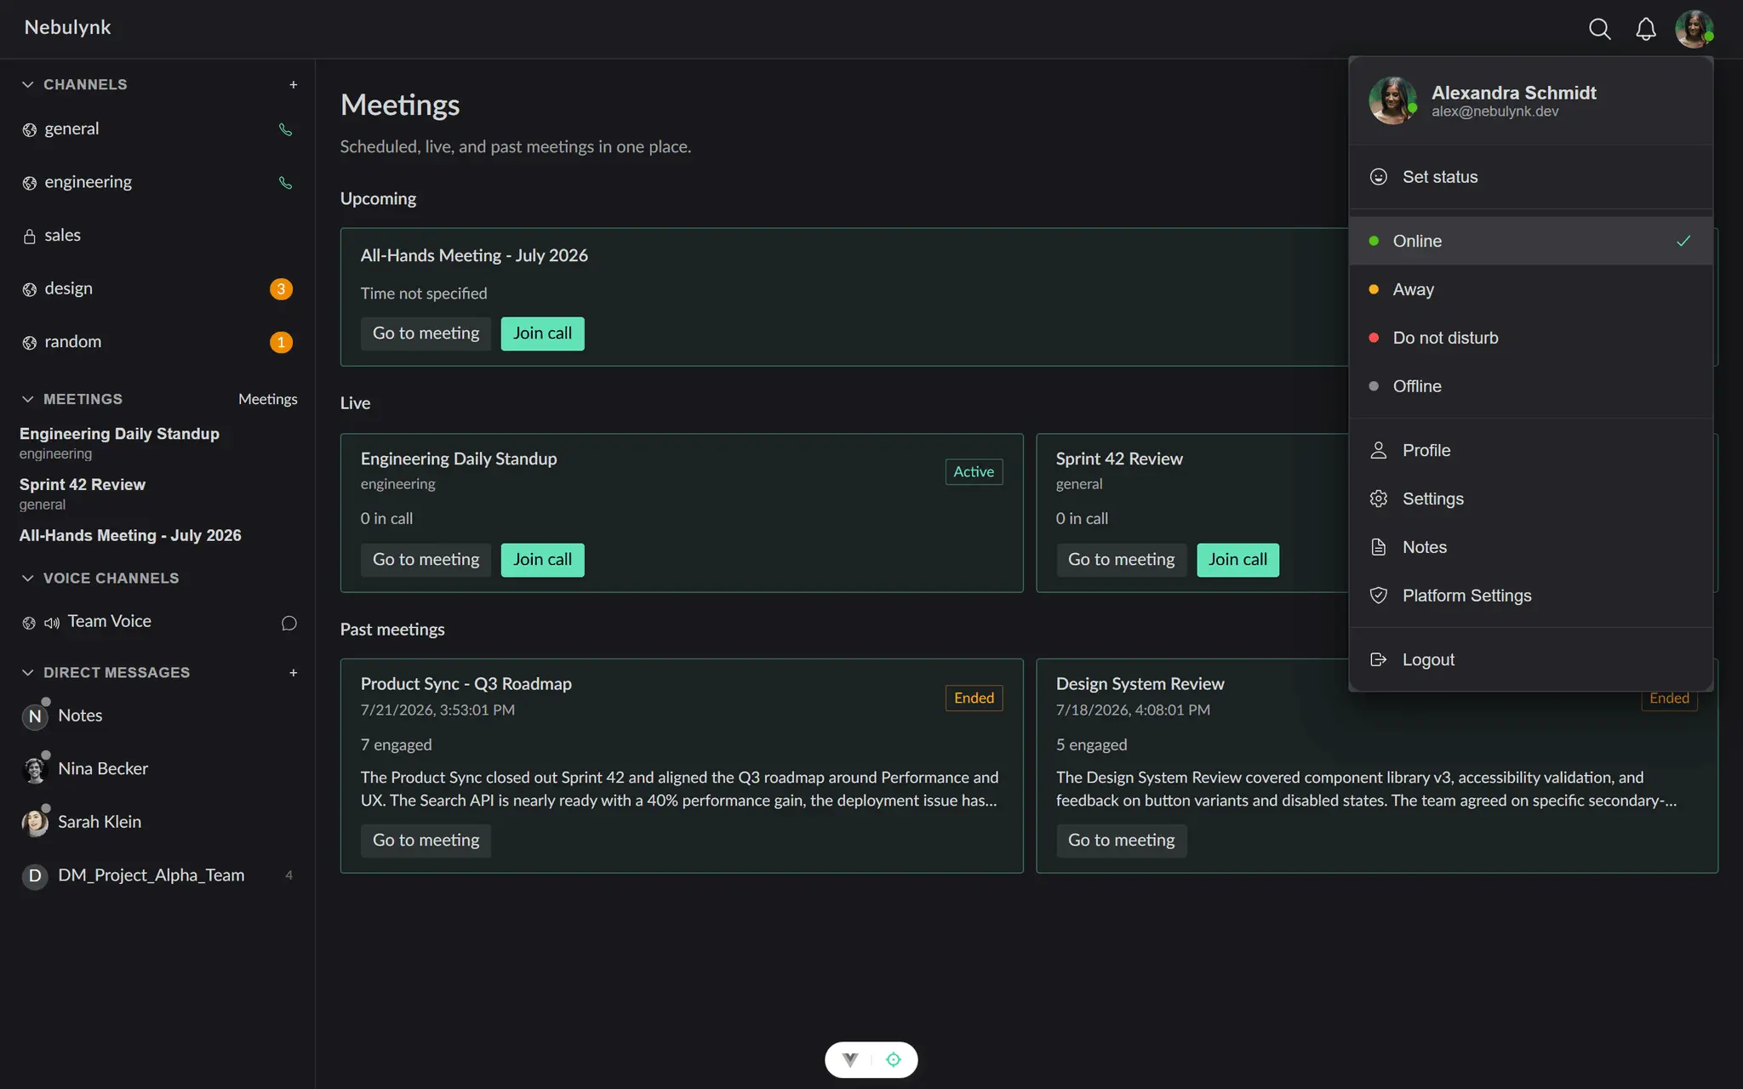Image resolution: width=1743 pixels, height=1089 pixels.
Task: Click the user avatar in top bar
Action: point(1694,29)
